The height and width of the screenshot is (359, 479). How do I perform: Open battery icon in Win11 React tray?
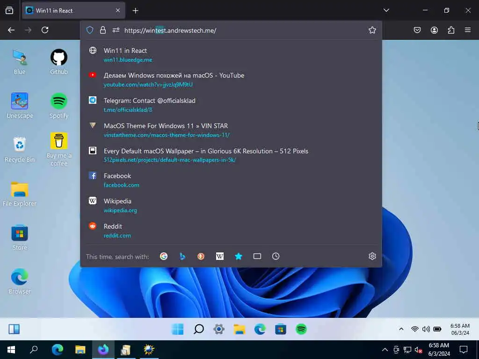point(437,329)
